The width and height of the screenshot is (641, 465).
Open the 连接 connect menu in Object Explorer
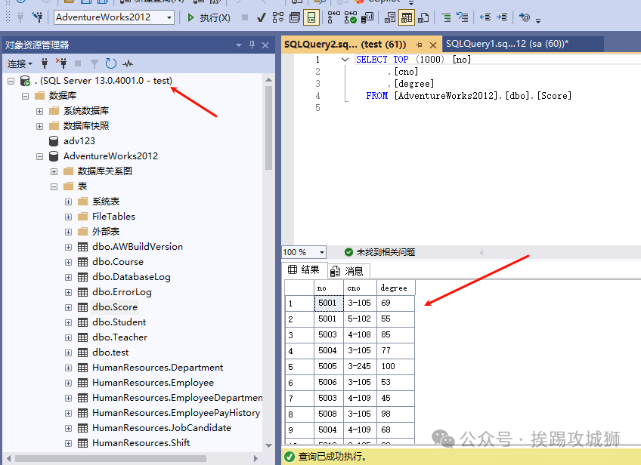coord(20,64)
